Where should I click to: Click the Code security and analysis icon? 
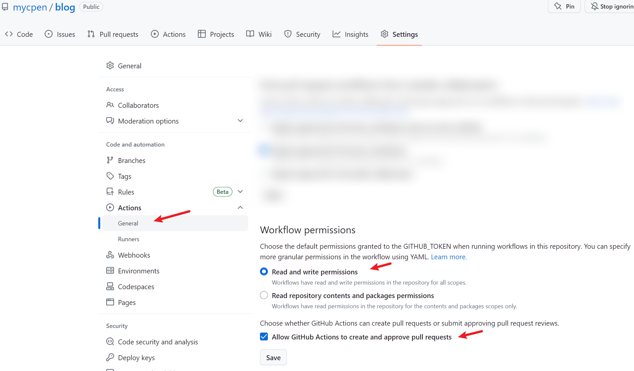[110, 341]
